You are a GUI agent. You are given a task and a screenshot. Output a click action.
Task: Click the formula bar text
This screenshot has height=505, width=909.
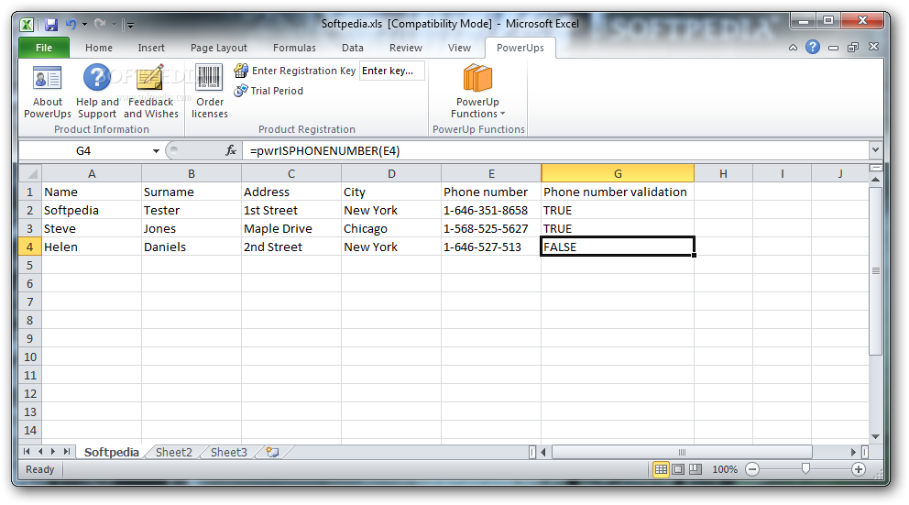(324, 150)
